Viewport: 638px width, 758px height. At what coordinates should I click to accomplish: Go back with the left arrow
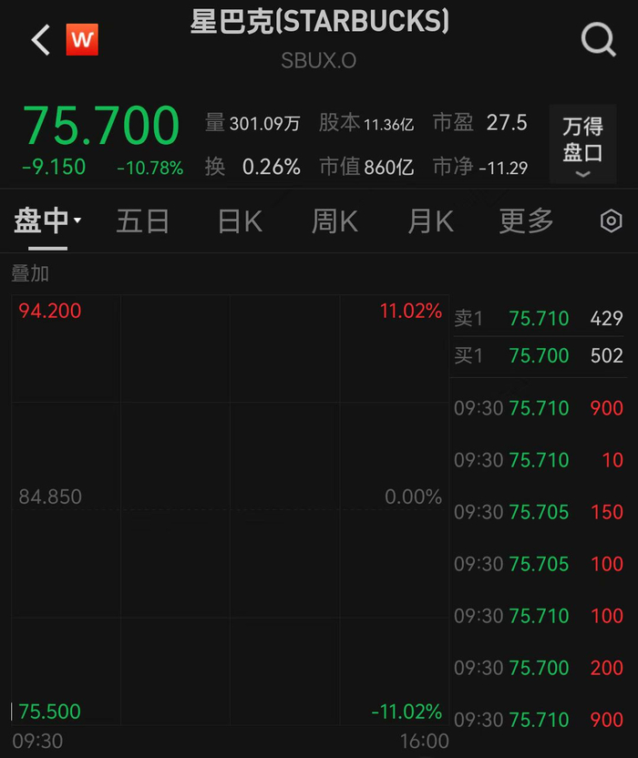point(41,40)
